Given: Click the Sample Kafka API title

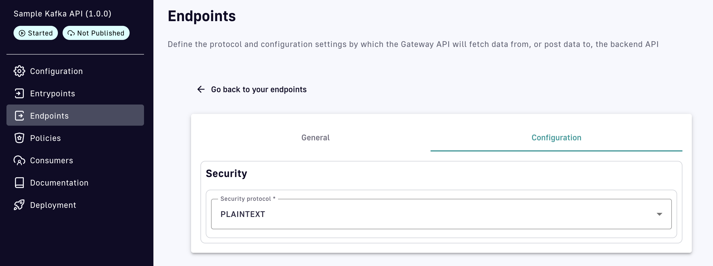Looking at the screenshot, I should point(62,14).
